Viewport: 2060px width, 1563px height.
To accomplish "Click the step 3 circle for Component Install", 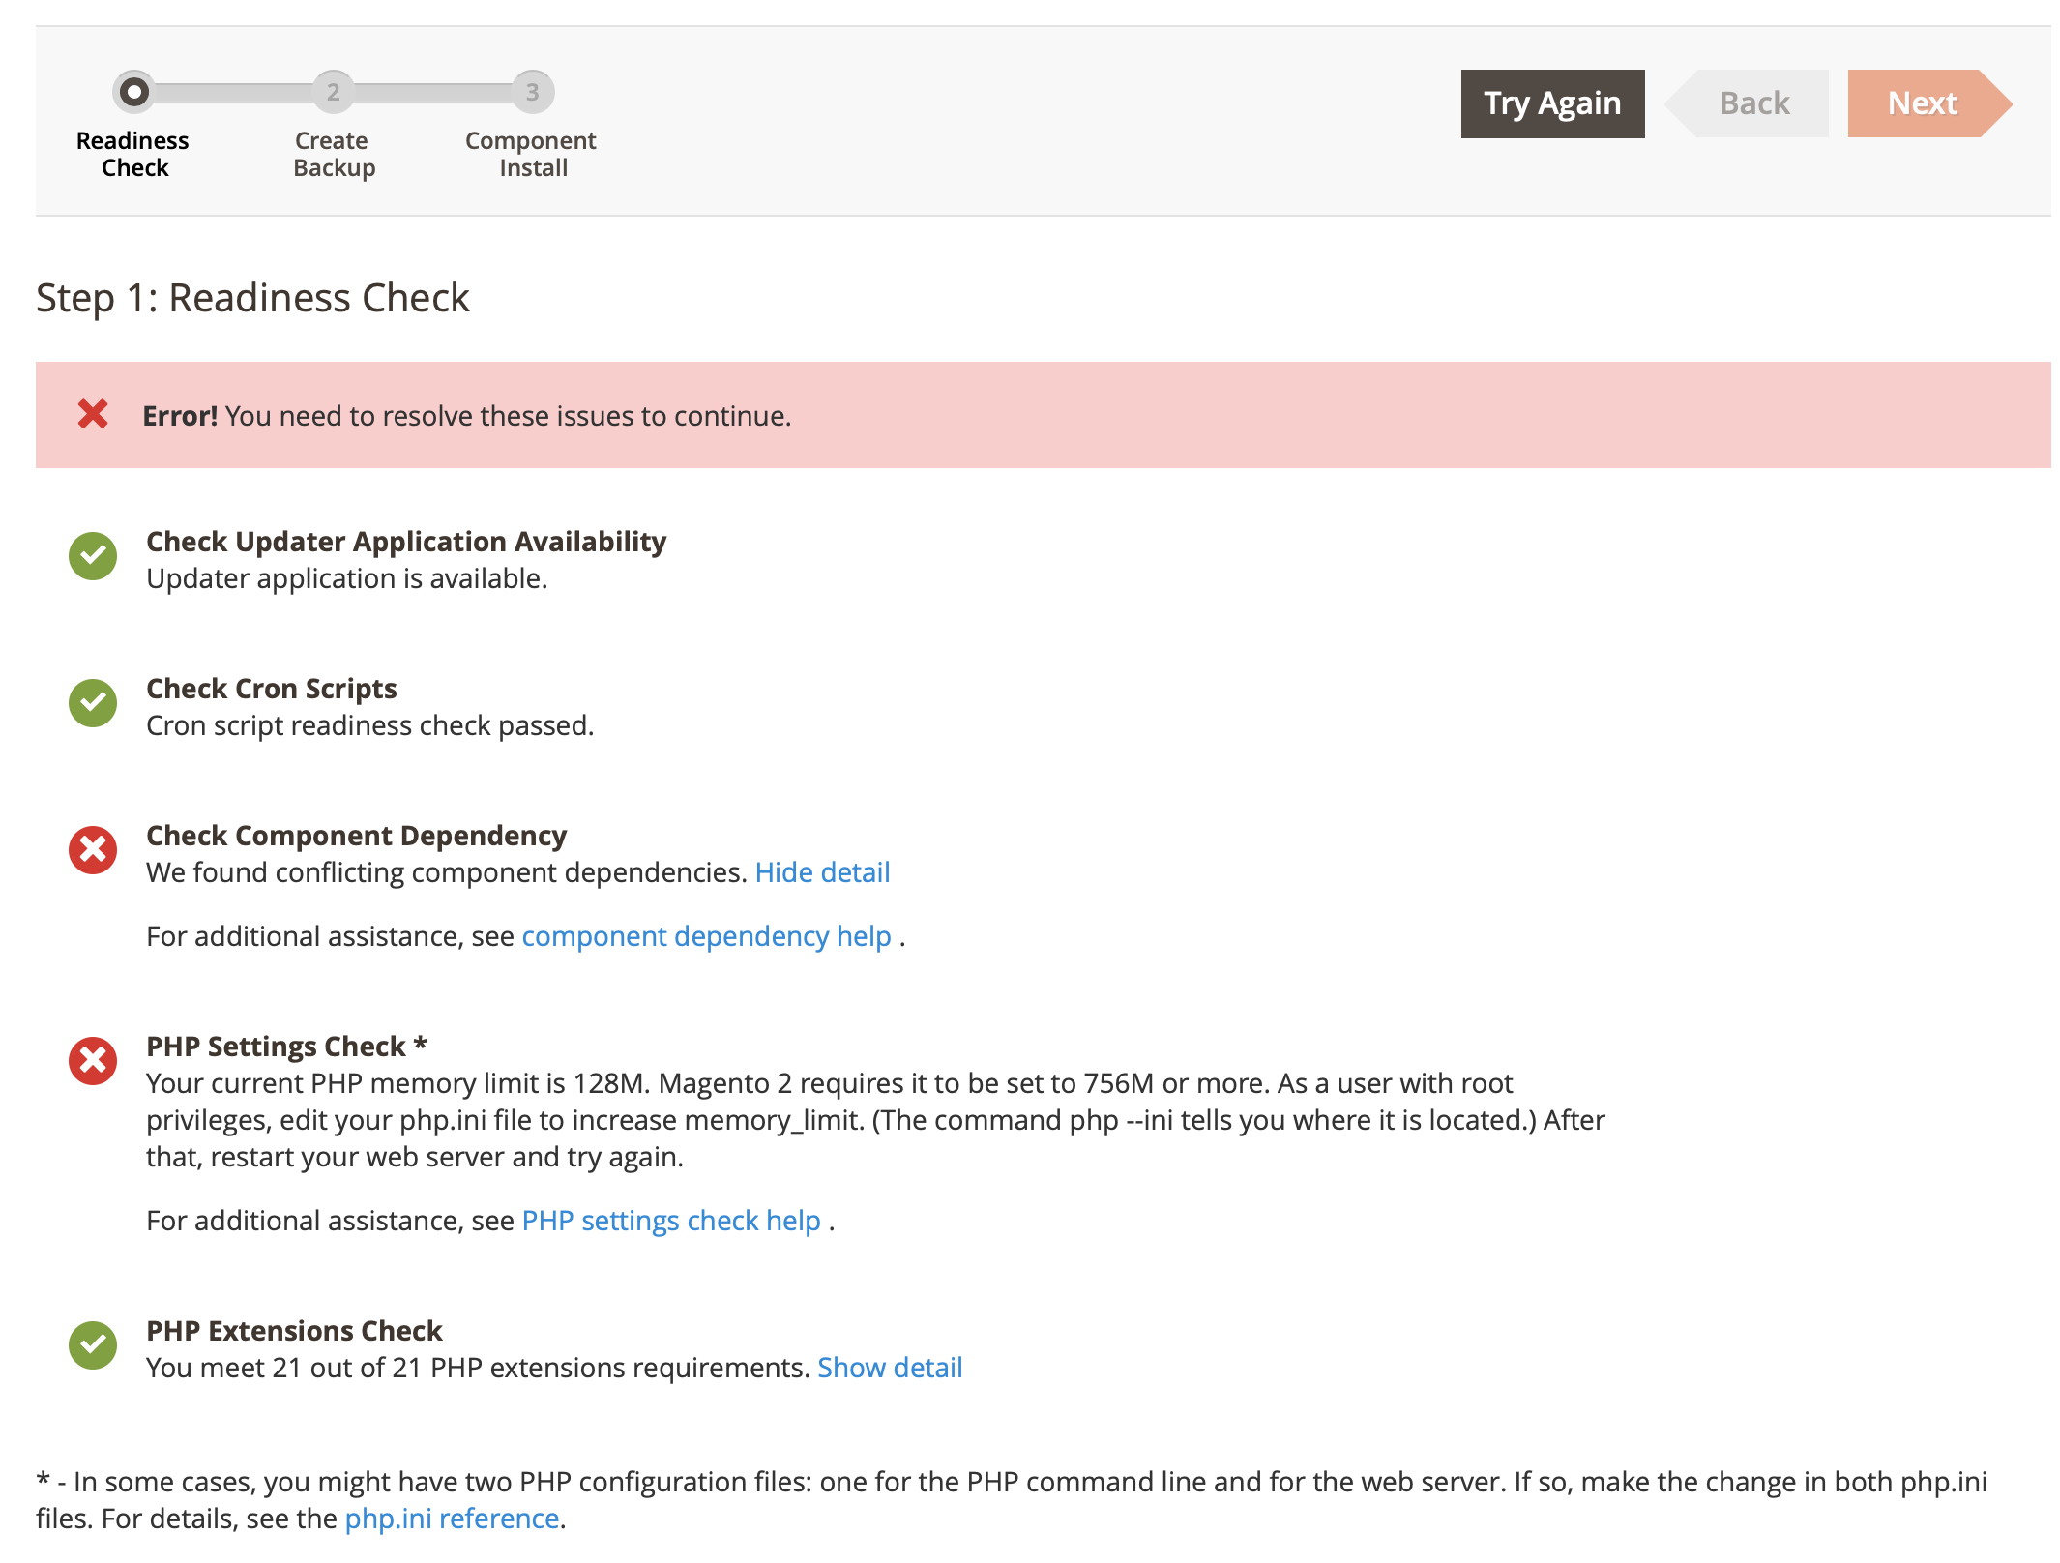I will [x=533, y=93].
